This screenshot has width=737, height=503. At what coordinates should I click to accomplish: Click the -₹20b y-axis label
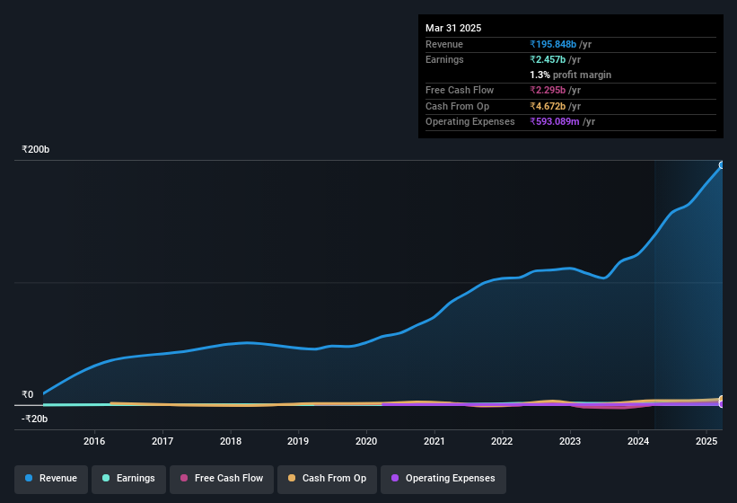coord(34,419)
